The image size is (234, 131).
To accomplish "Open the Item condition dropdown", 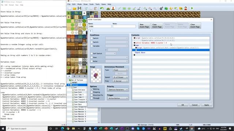I will coord(117,57).
